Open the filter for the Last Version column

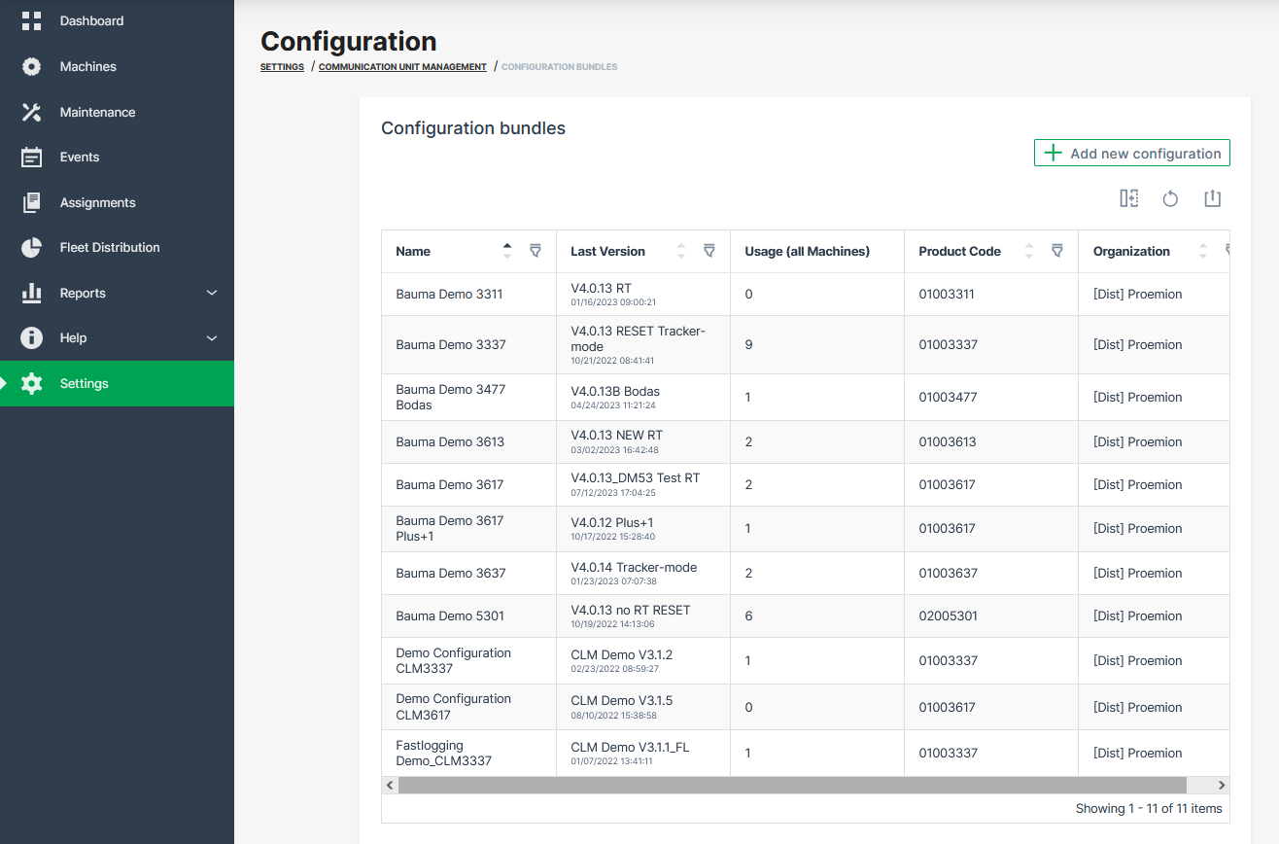click(x=709, y=251)
